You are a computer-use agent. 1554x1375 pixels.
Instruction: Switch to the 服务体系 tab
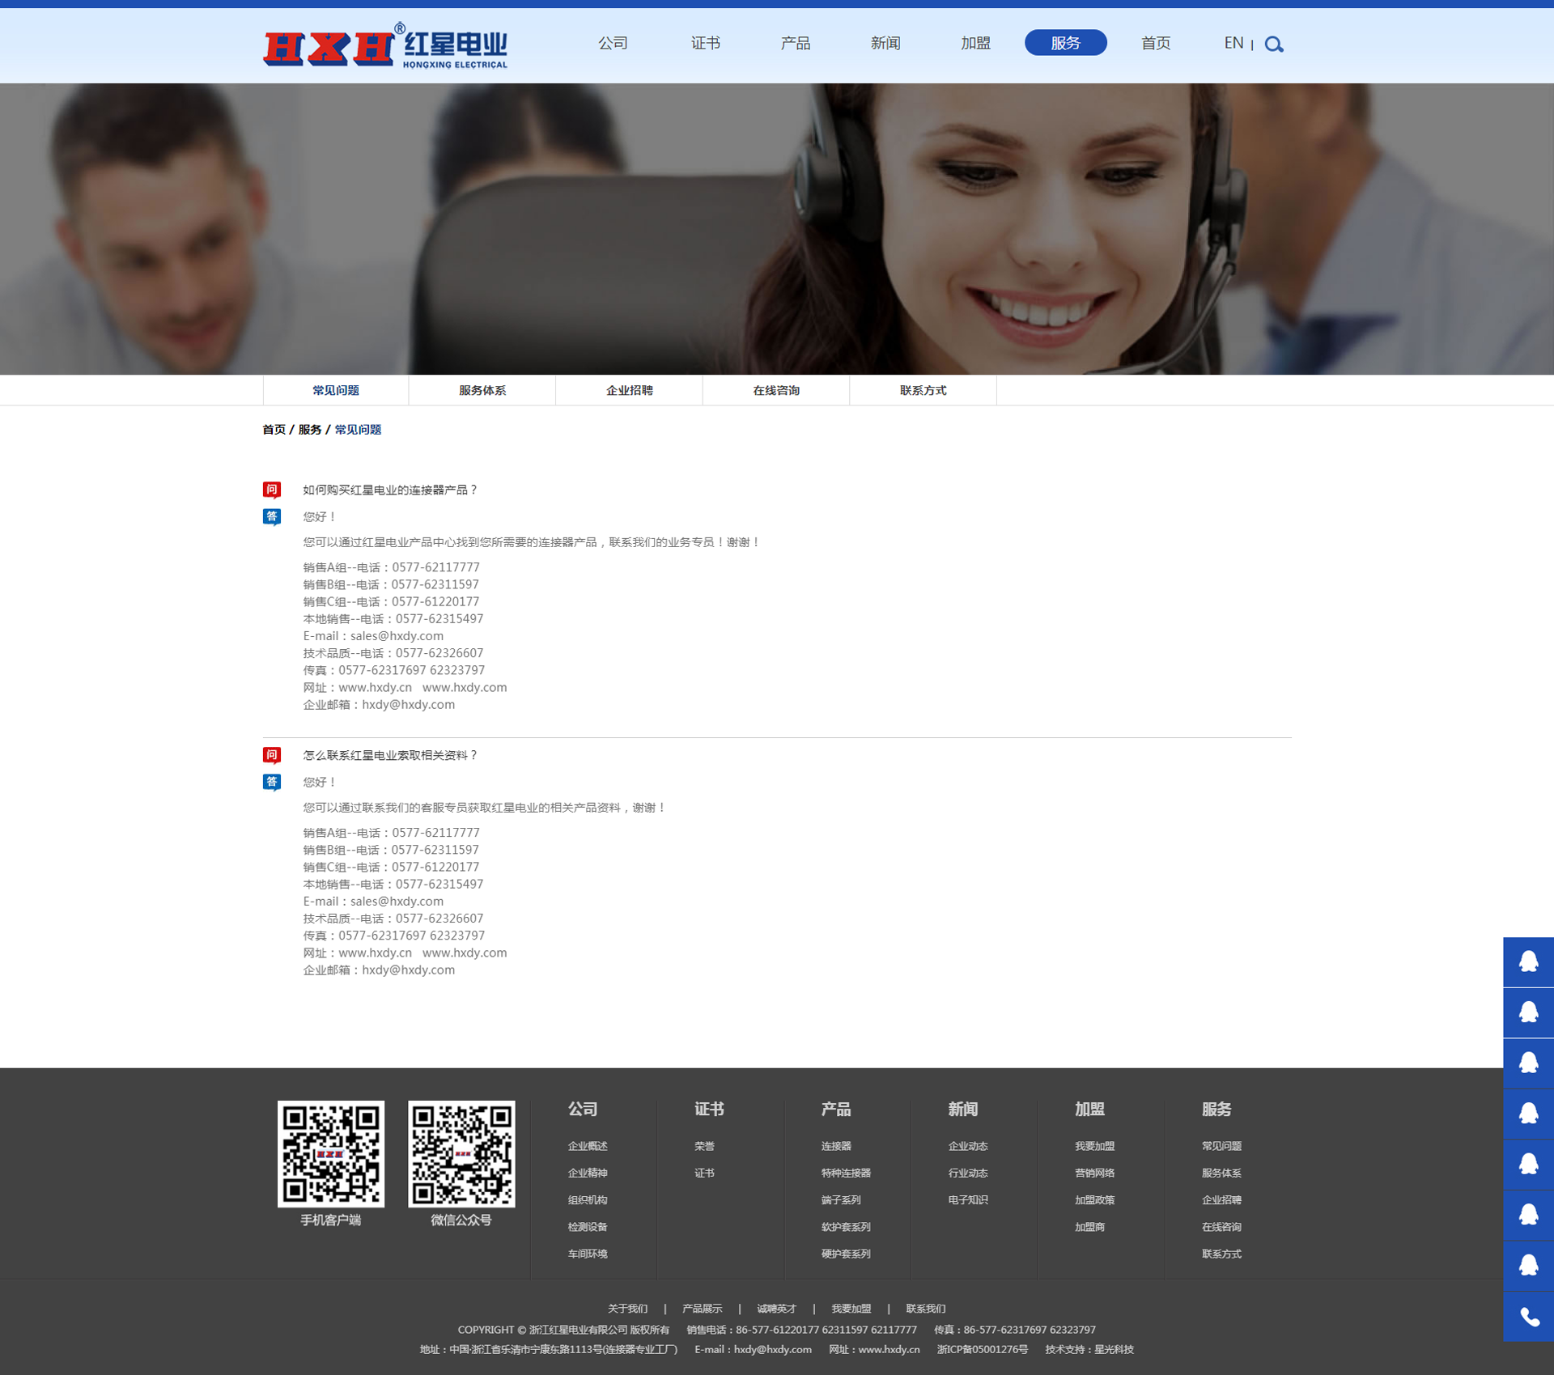coord(482,390)
